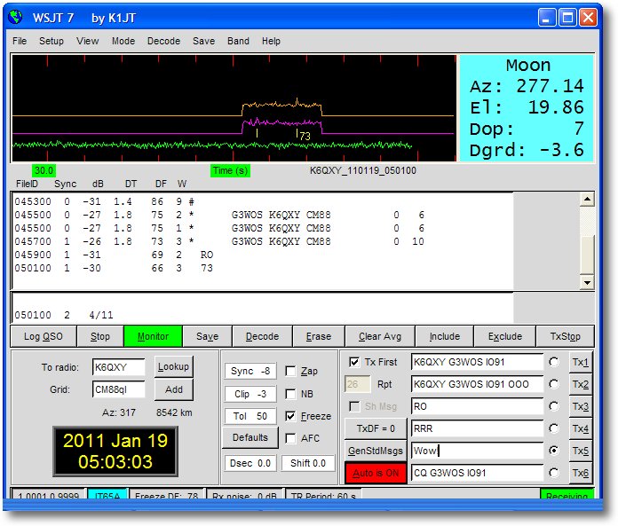Click the CQ G3WOS IO91 message field

477,473
